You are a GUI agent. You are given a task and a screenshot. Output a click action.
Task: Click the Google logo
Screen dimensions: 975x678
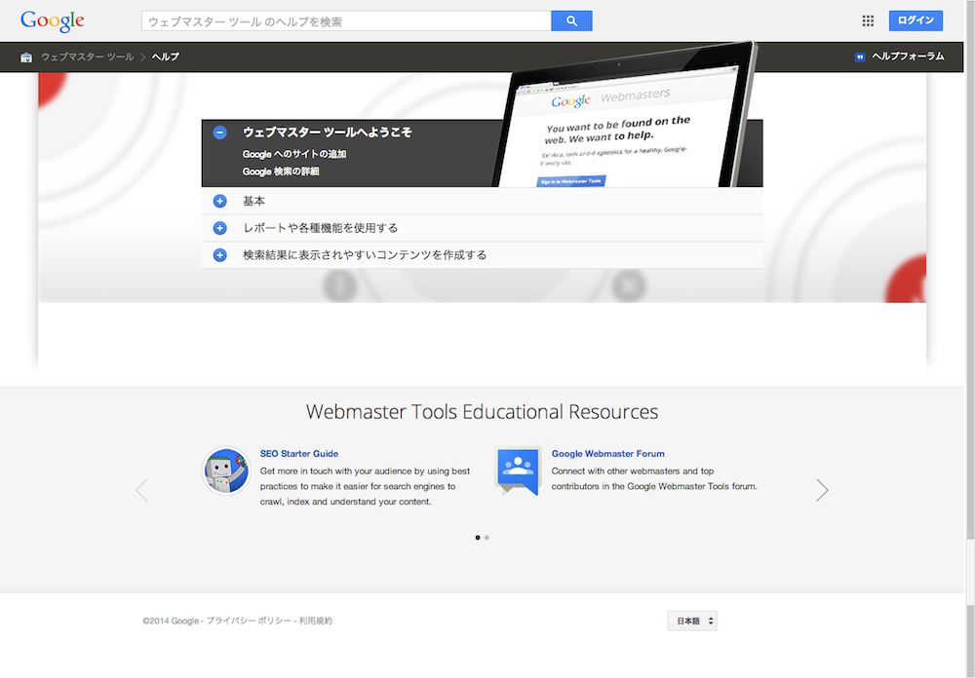click(52, 20)
